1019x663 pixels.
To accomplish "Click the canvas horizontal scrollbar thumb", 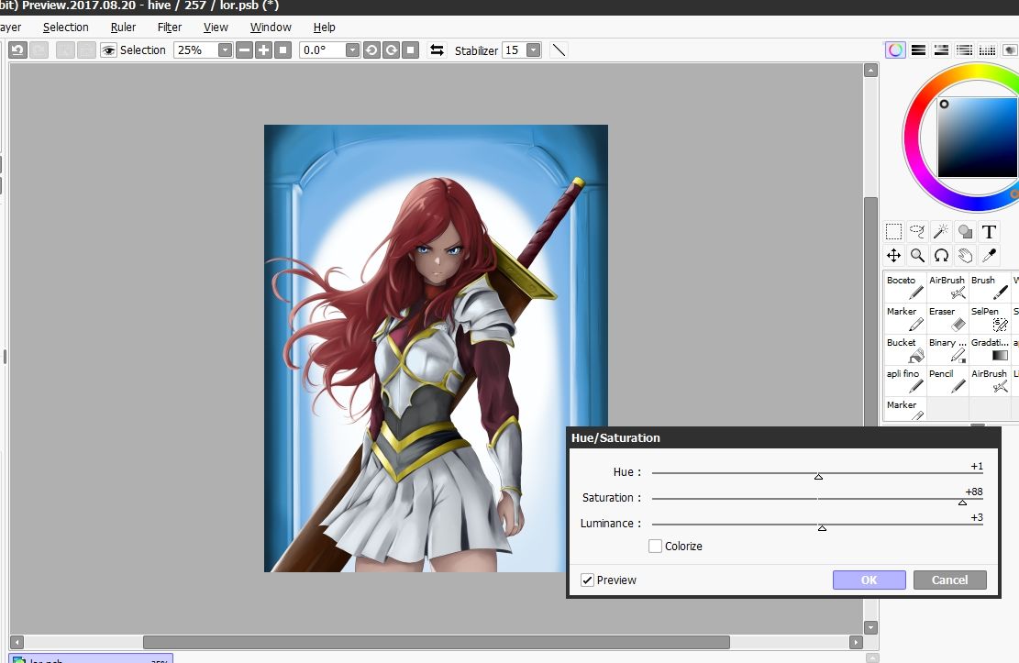I will coord(436,642).
